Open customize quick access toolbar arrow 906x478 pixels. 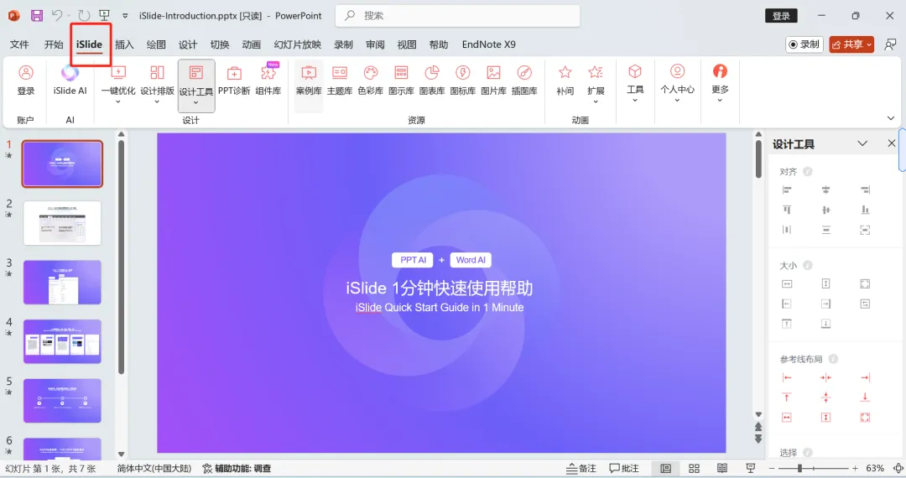click(125, 16)
